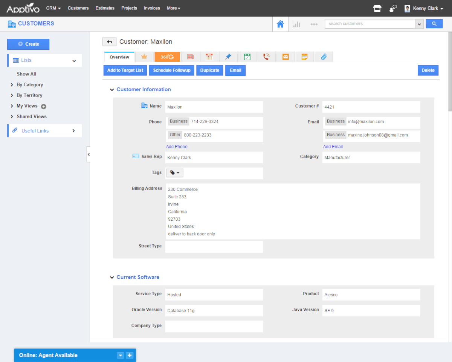Click the back arrow beside Customer: Maxilon
Viewport: 452px width, 362px height.
[x=109, y=42]
